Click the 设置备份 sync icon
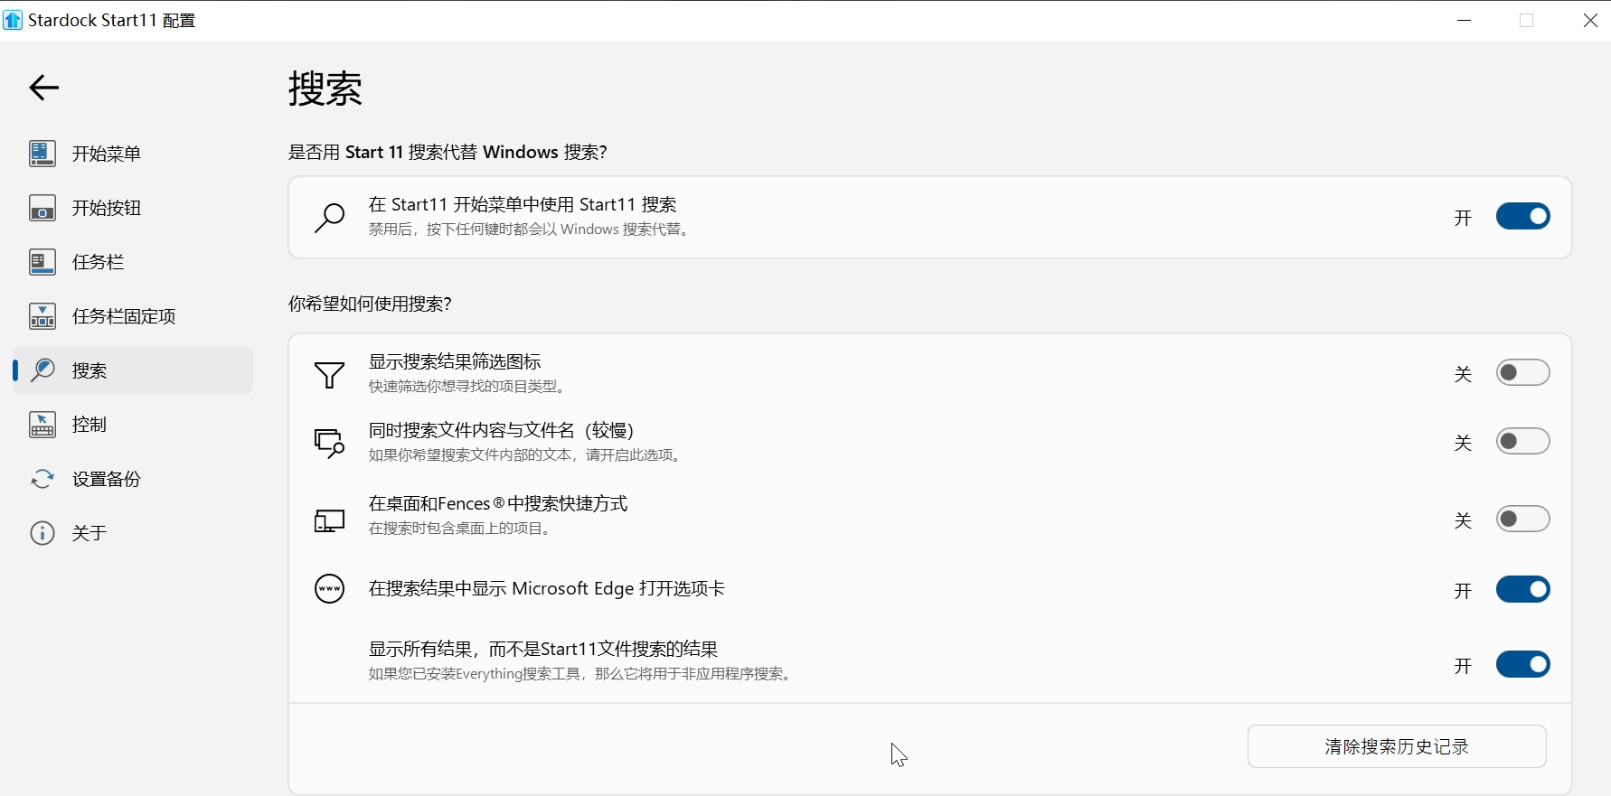This screenshot has width=1611, height=796. coord(42,479)
